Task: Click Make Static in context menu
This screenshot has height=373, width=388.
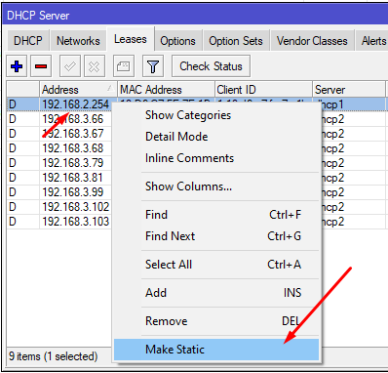Action: click(x=216, y=350)
